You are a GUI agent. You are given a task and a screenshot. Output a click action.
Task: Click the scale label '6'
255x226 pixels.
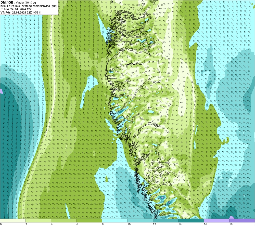[x=77, y=224]
